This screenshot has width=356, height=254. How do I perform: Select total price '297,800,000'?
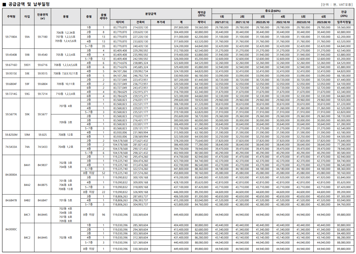point(181,28)
